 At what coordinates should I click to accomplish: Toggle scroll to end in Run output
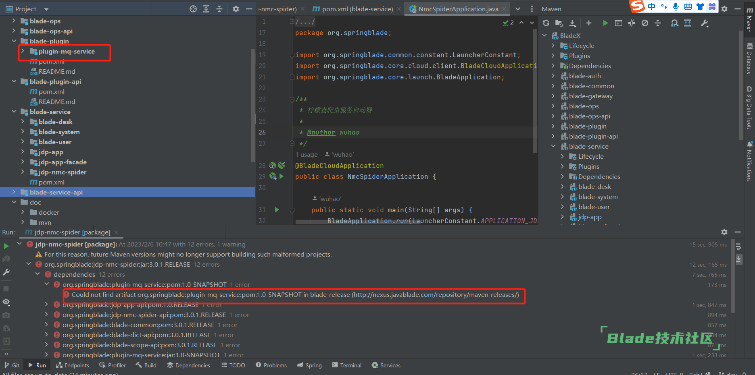point(738,259)
